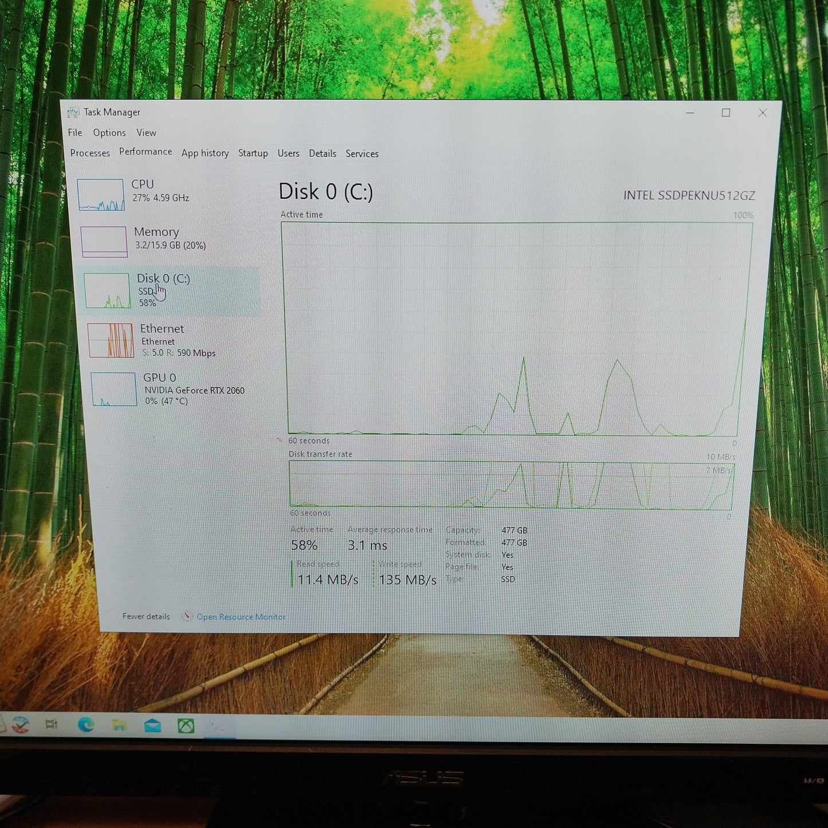Image resolution: width=828 pixels, height=828 pixels.
Task: Open Task View from the taskbar
Action: (51, 724)
